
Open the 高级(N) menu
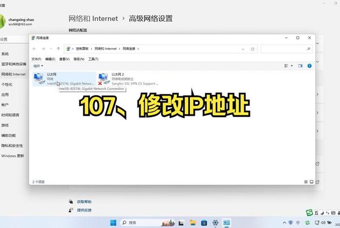click(x=79, y=59)
